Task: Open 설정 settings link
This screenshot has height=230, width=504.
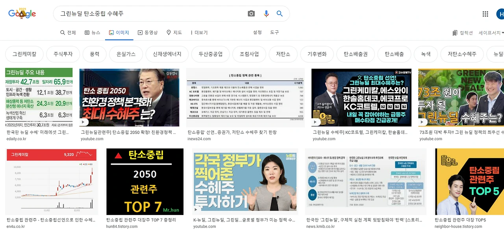Action: tap(257, 32)
